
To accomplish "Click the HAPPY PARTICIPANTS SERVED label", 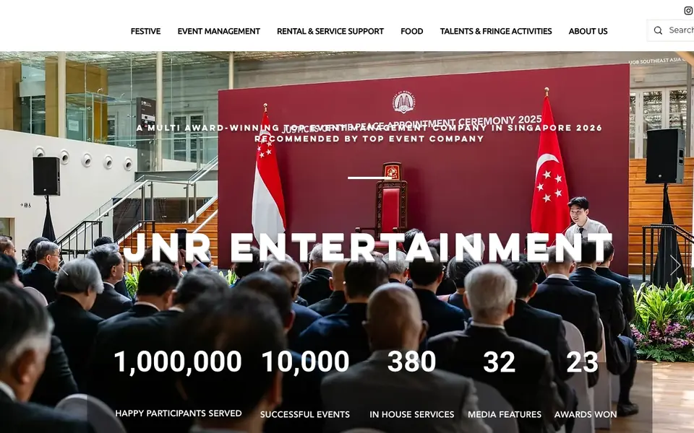I will pos(179,414).
